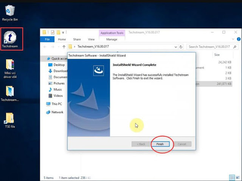This screenshot has height=181, width=242.
Task: Open the Manage ribbon tab
Action: pos(112,39)
